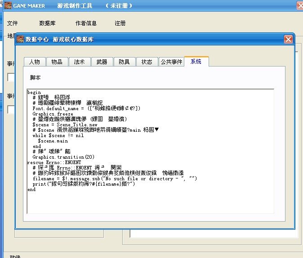Click the GANE MAKER title bar icon
This screenshot has width=303, height=258.
8,5
